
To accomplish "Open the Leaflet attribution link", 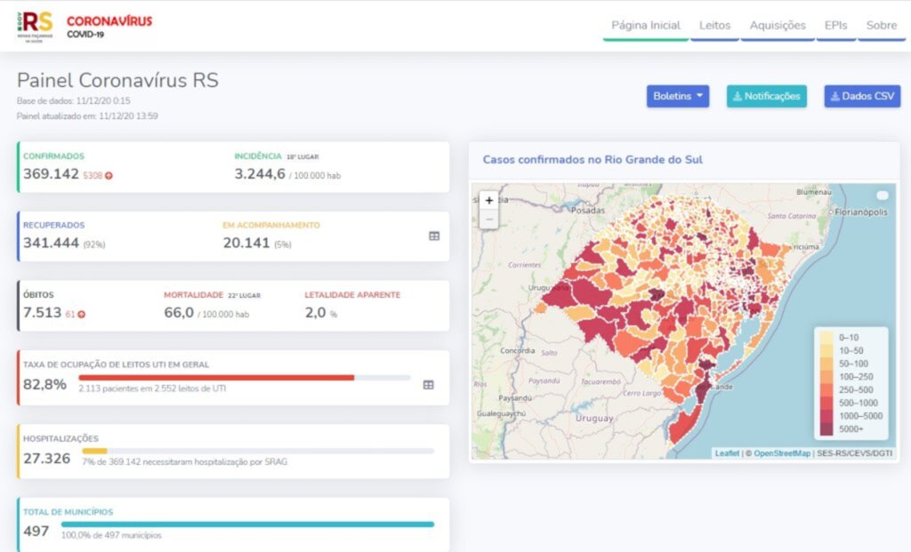I will point(727,453).
